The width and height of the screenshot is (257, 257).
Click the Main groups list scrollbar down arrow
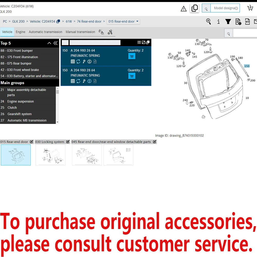click(57, 122)
